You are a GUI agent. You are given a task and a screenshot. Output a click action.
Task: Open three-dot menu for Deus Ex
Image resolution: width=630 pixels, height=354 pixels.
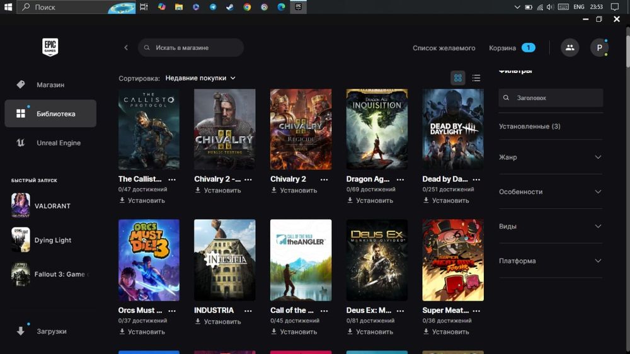pyautogui.click(x=400, y=311)
